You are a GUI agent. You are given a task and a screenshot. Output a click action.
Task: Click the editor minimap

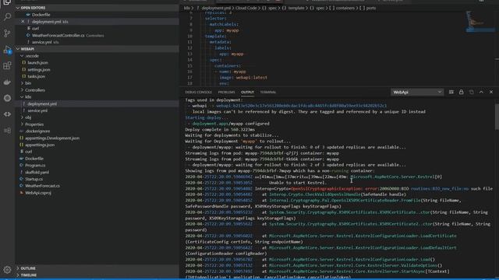(480, 22)
